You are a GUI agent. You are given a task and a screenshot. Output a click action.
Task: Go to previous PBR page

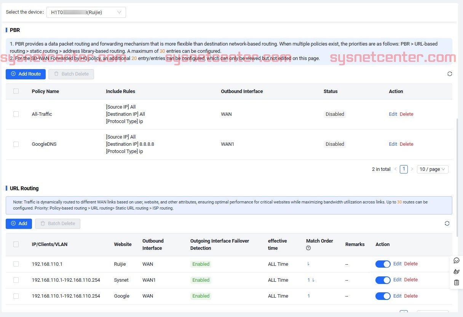396,169
